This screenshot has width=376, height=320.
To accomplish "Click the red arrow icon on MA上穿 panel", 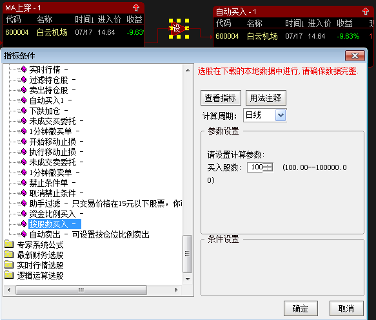I will (136, 8).
